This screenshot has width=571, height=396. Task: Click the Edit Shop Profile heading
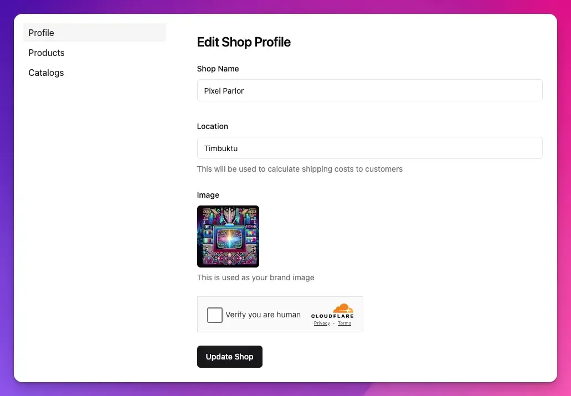coord(244,42)
